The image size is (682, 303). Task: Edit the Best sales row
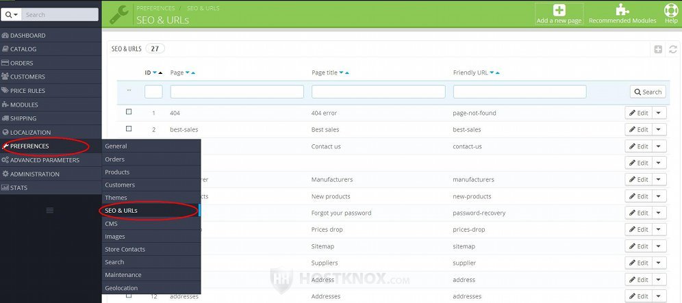pyautogui.click(x=638, y=129)
